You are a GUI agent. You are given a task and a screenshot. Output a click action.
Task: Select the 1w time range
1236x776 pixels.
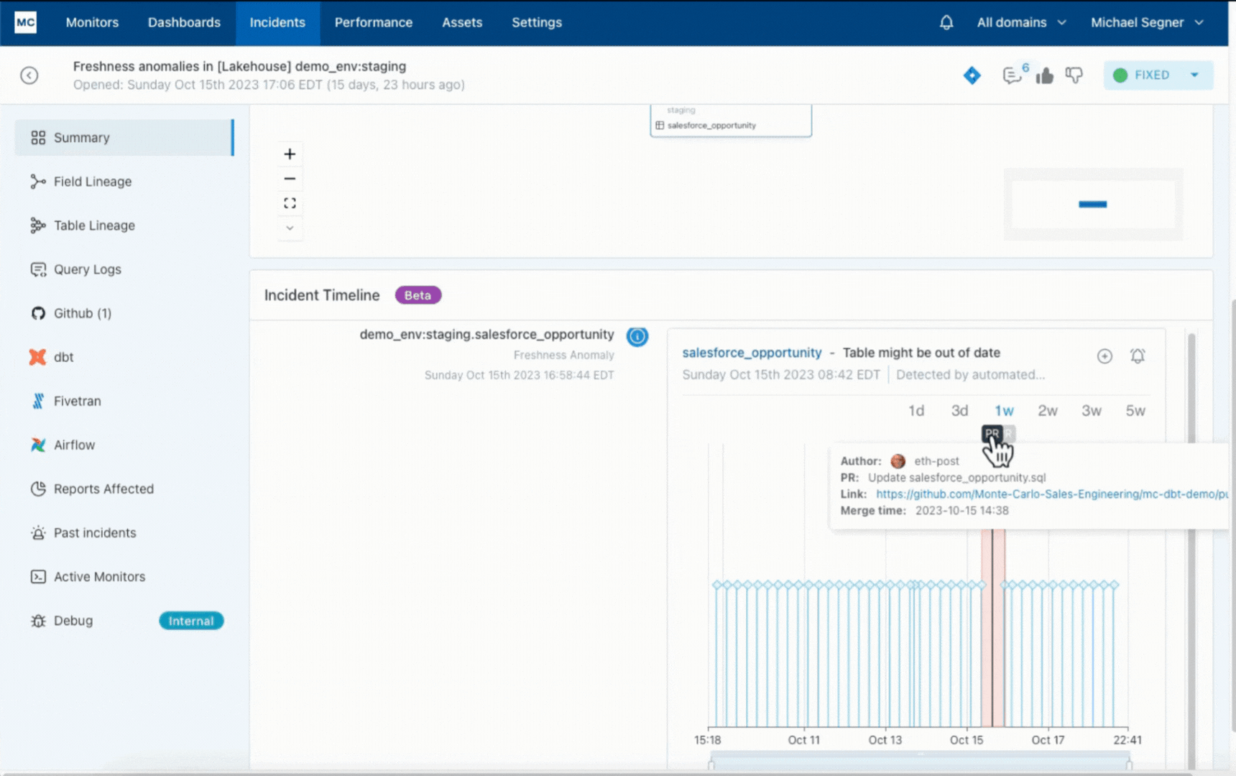pos(1004,410)
